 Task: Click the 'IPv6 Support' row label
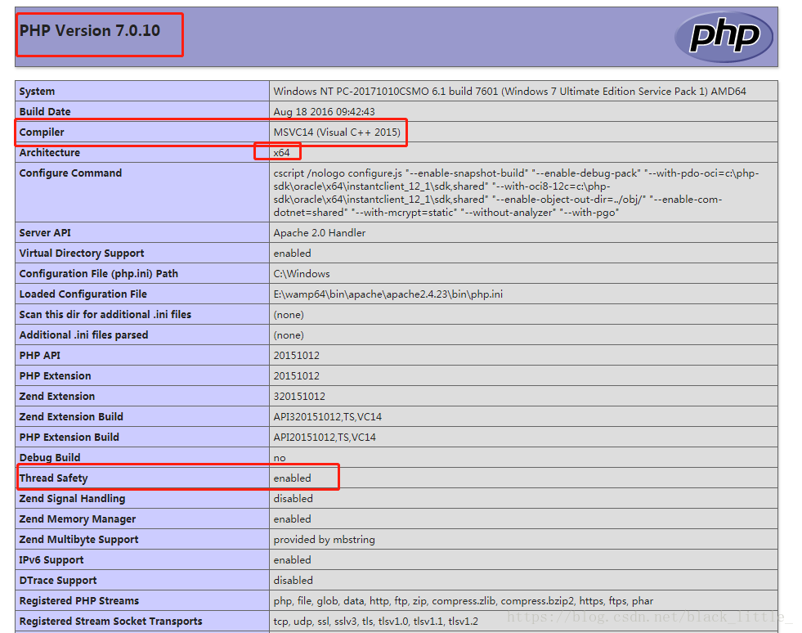(52, 560)
